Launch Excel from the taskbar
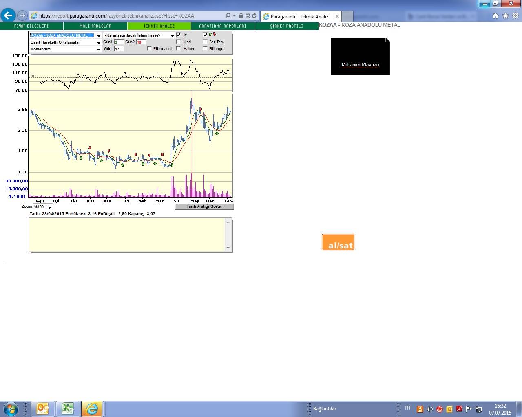The image size is (522, 417). (x=68, y=408)
